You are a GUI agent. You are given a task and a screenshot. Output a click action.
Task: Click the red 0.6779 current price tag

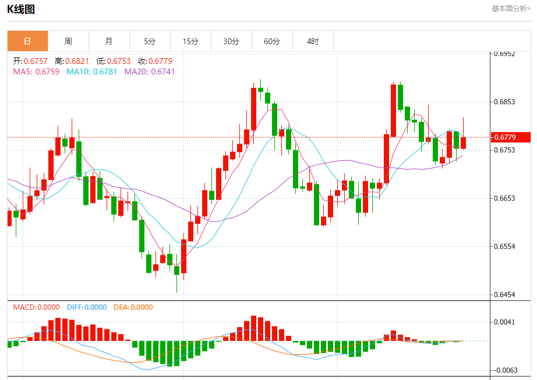pyautogui.click(x=510, y=137)
